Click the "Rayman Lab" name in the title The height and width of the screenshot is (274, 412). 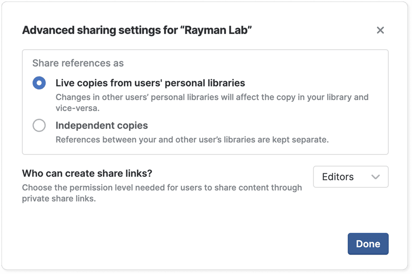pyautogui.click(x=218, y=30)
